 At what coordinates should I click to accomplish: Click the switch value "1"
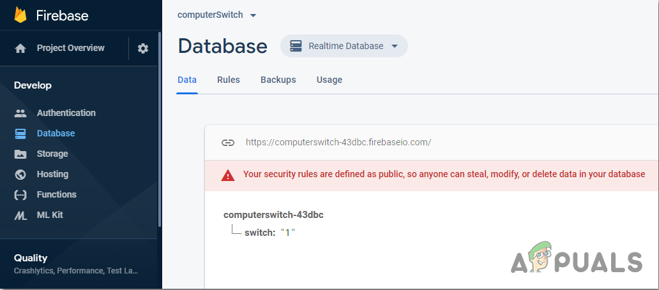[287, 233]
